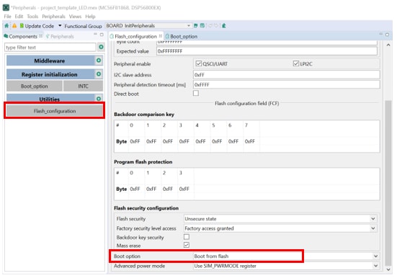This screenshot has height=278, width=397.
Task: Enable the Backdoor key security checkbox
Action: [187, 237]
